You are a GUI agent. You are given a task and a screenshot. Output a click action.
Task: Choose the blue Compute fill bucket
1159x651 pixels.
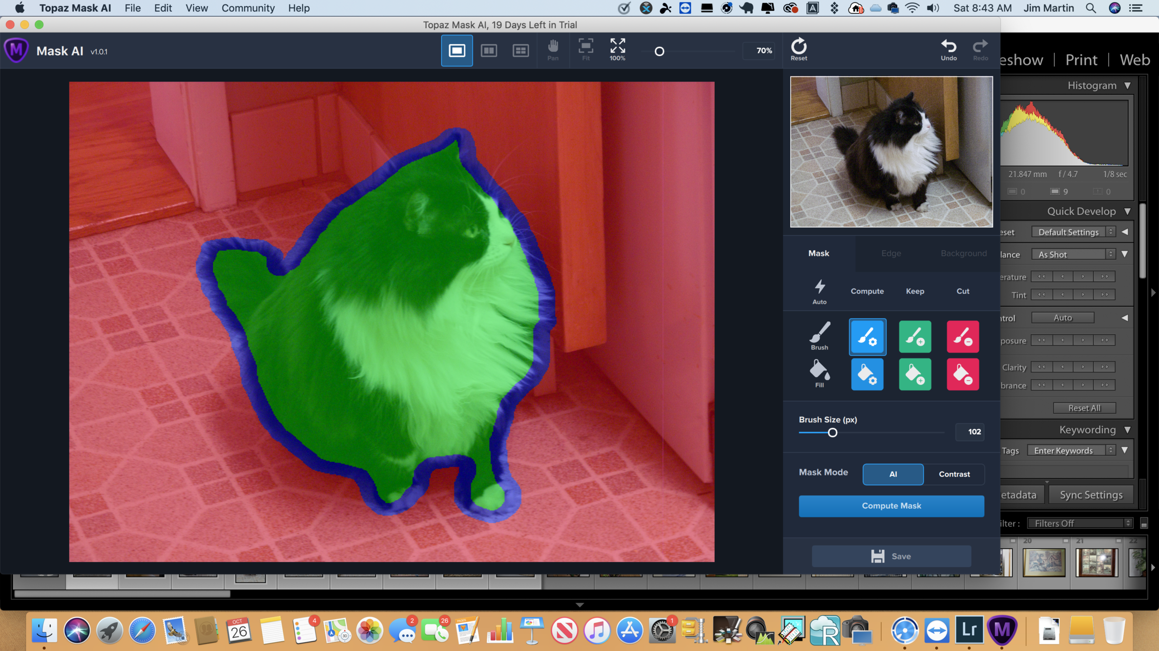pyautogui.click(x=867, y=375)
